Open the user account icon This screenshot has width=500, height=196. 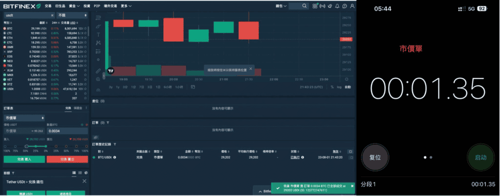(x=352, y=6)
